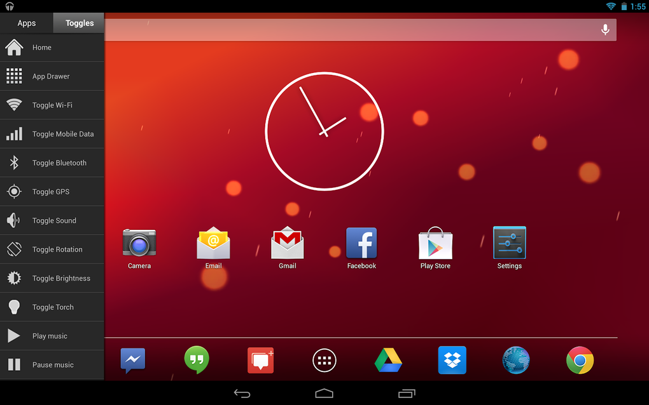Open Hangouts from the dock
649x405 pixels.
pos(197,360)
